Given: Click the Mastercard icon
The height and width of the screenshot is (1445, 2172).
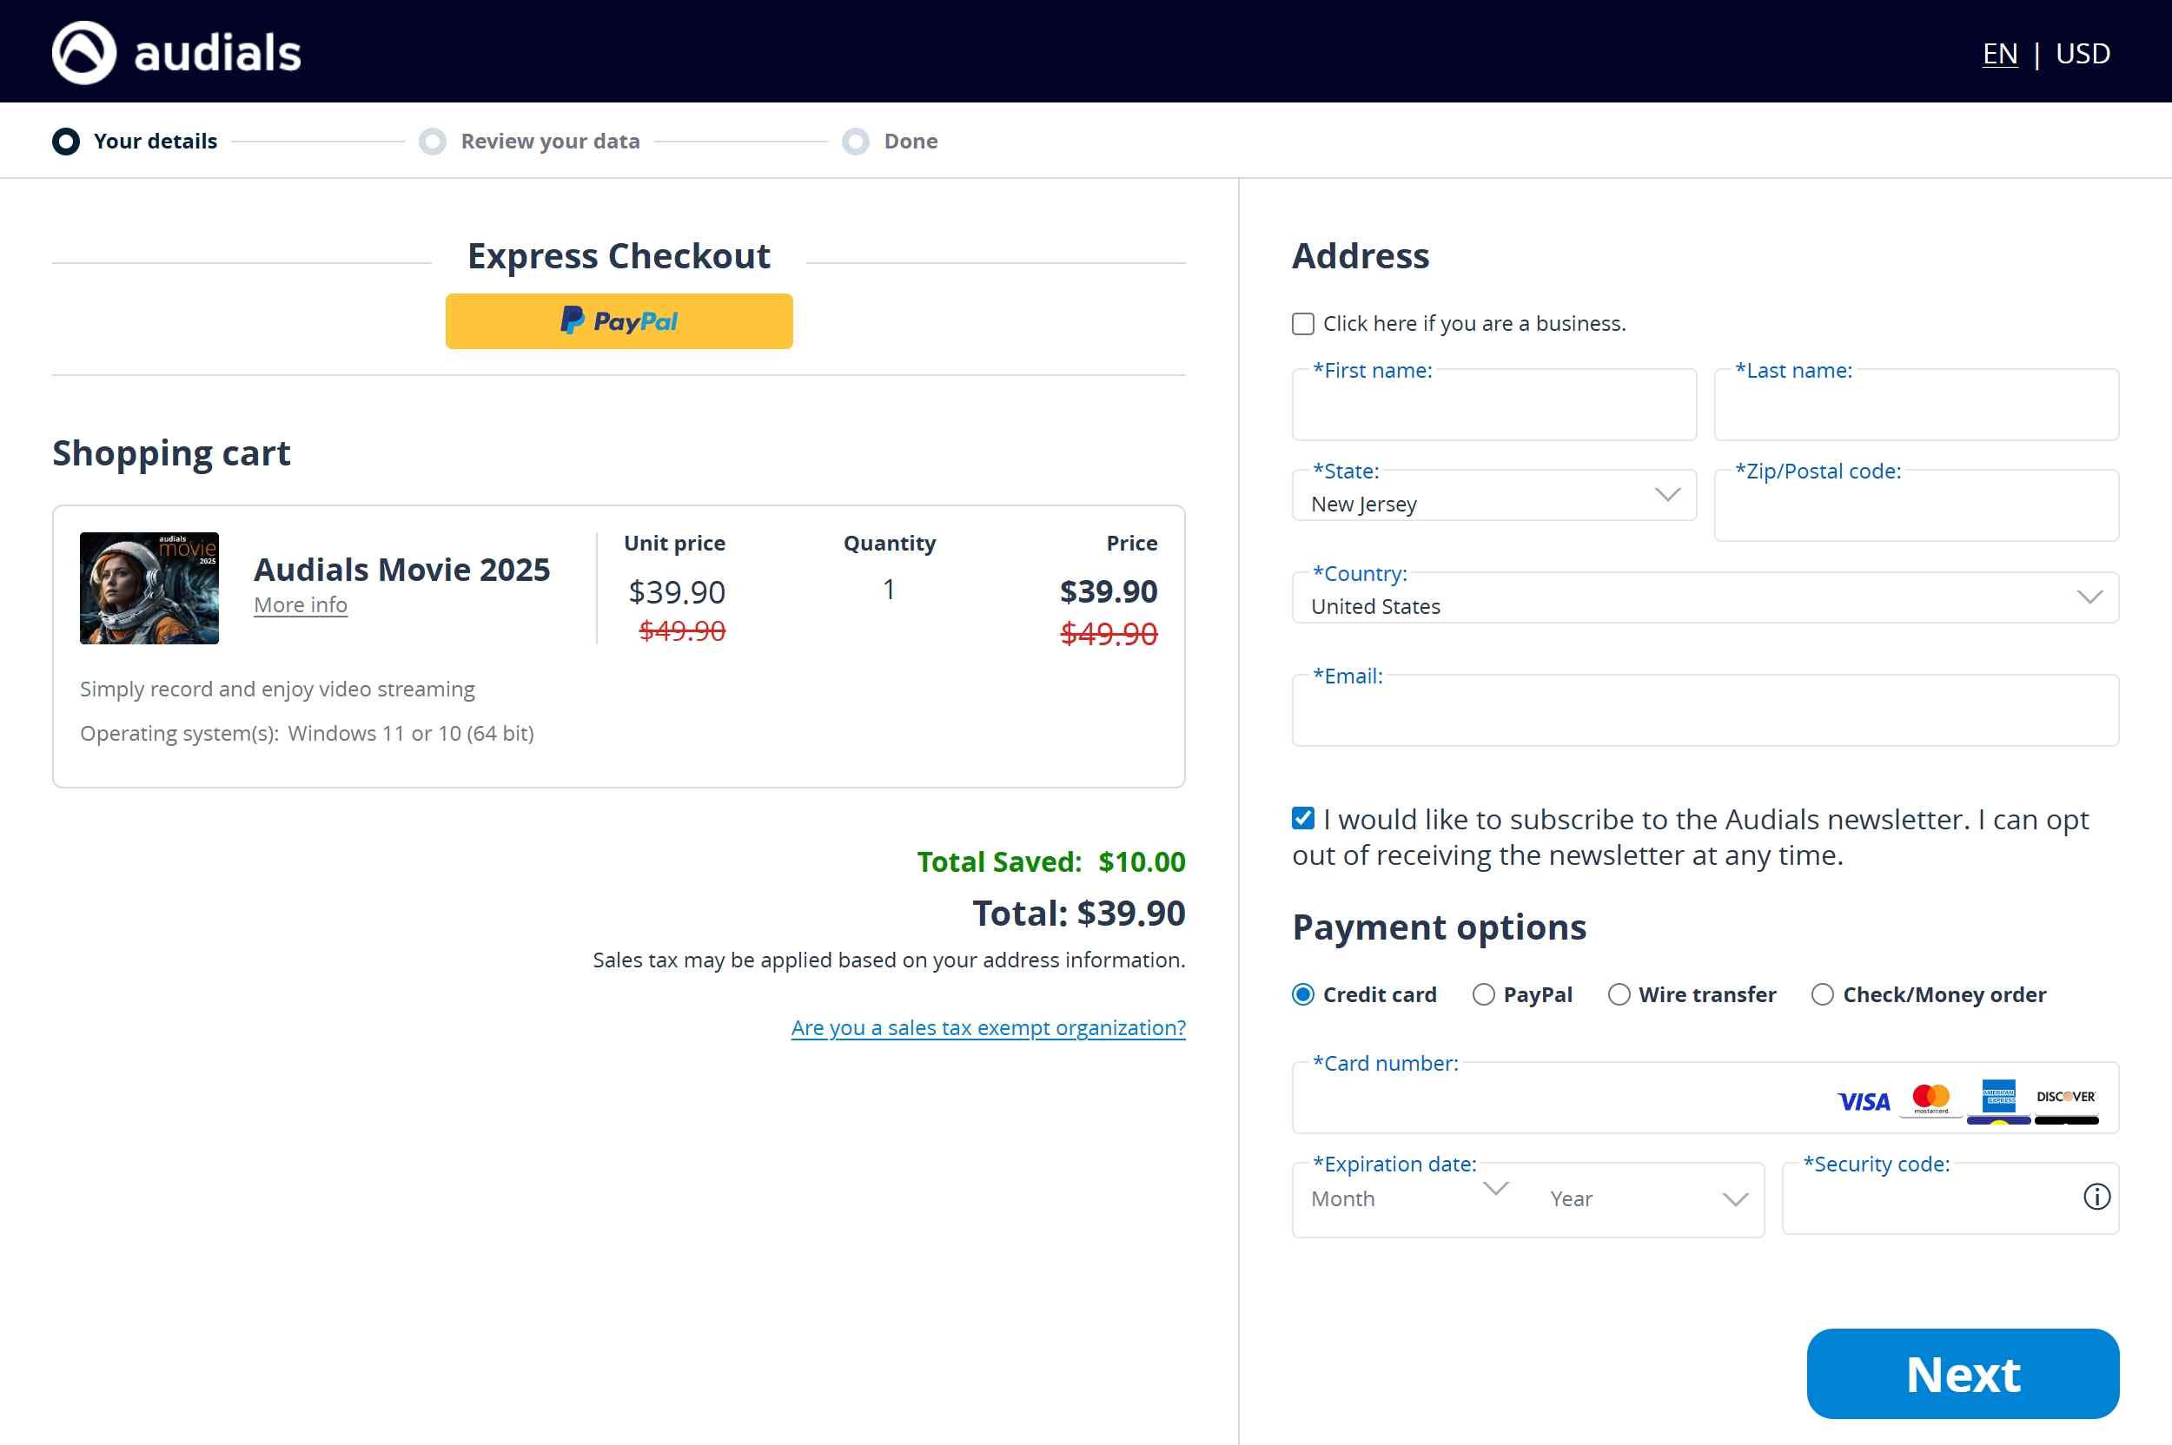Looking at the screenshot, I should point(1930,1099).
